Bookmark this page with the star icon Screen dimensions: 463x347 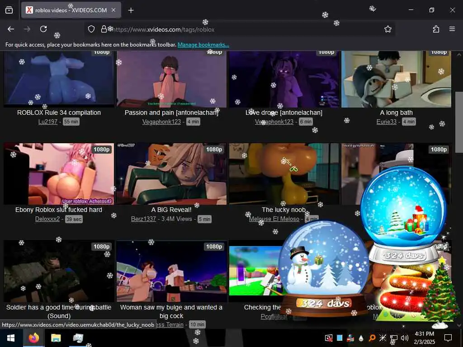(x=387, y=29)
